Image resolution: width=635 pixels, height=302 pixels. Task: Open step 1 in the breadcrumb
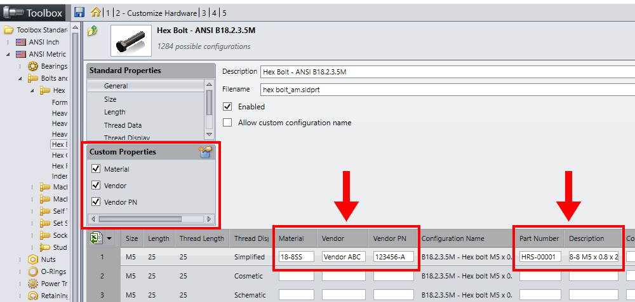pyautogui.click(x=108, y=13)
